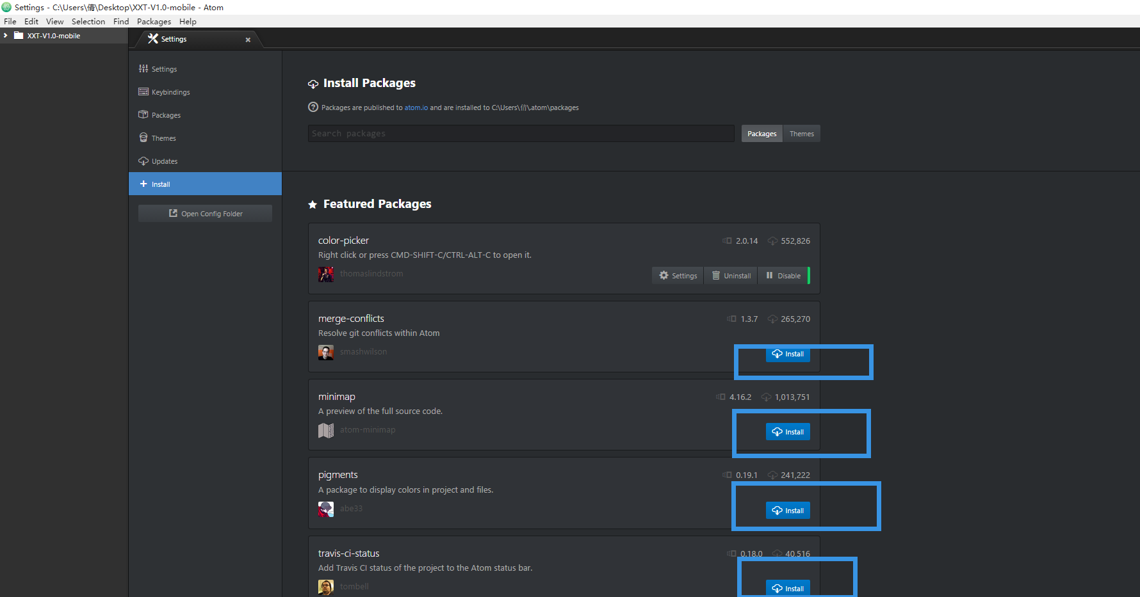This screenshot has height=597, width=1140.
Task: Expand the XXT-V1.0-mobile project folder arrow
Action: [5, 36]
